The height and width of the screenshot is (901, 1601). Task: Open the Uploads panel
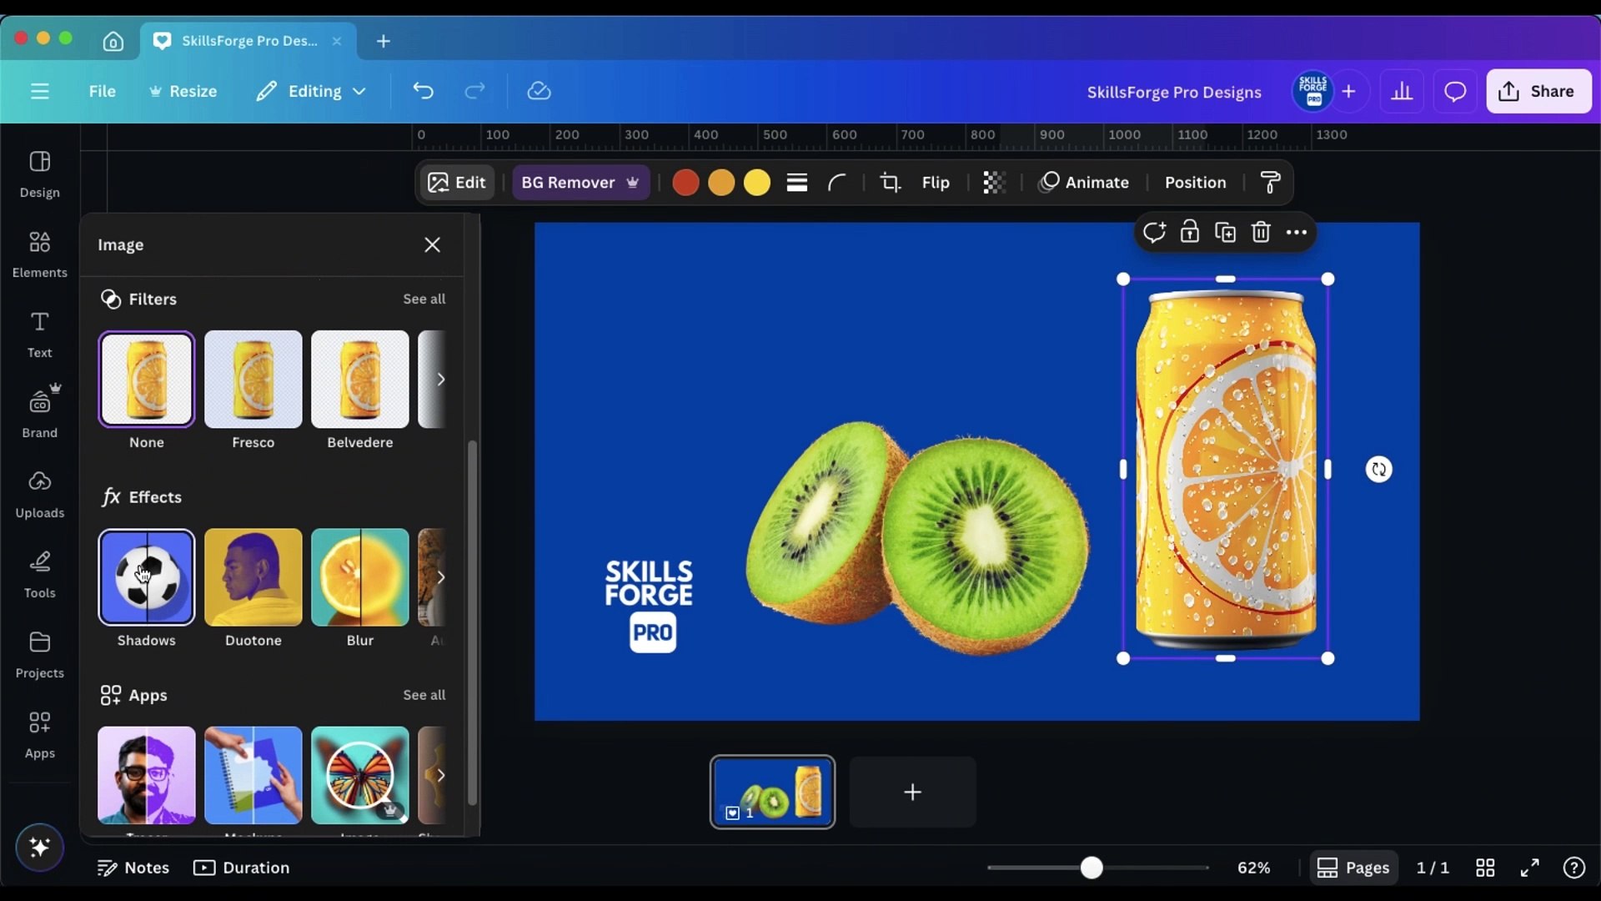coord(39,494)
